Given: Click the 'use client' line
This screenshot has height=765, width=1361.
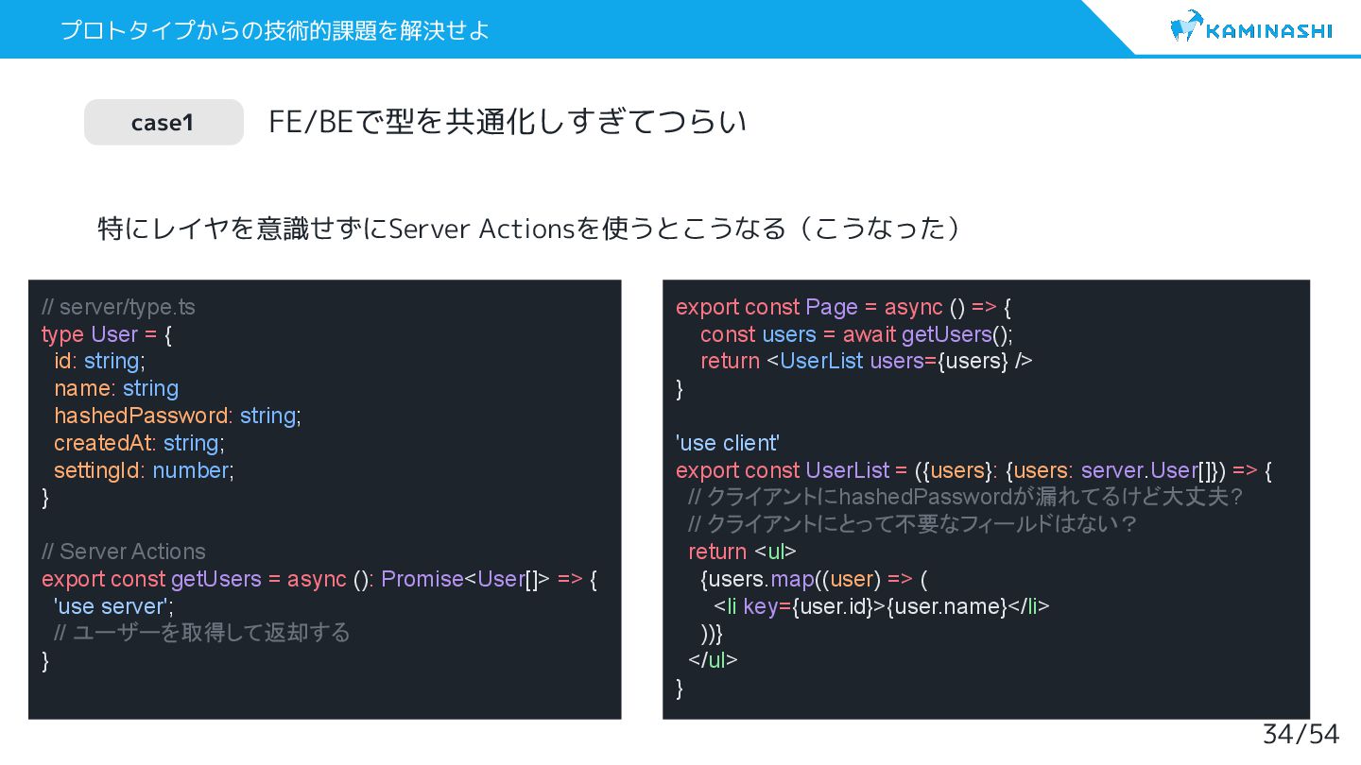Looking at the screenshot, I should click(x=728, y=443).
